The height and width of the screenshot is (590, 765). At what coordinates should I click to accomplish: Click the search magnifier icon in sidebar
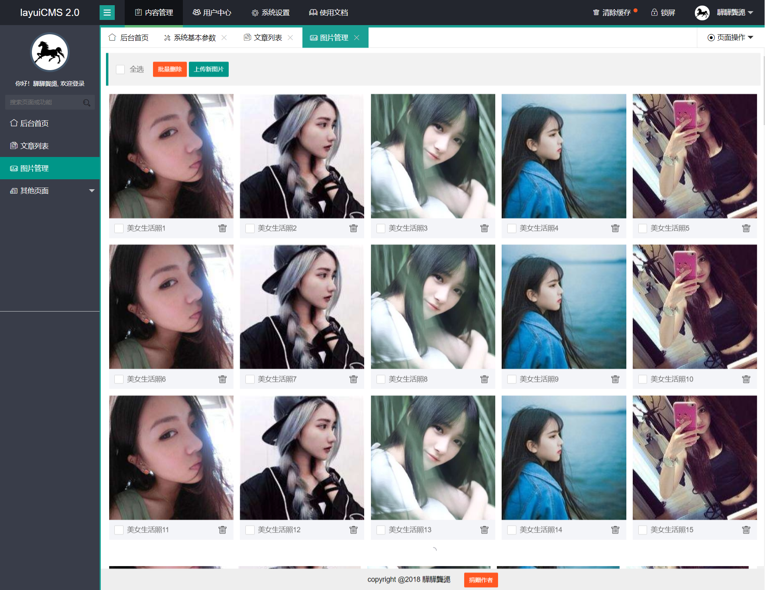click(x=86, y=103)
